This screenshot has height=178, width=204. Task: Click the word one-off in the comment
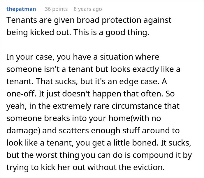(x=21, y=94)
